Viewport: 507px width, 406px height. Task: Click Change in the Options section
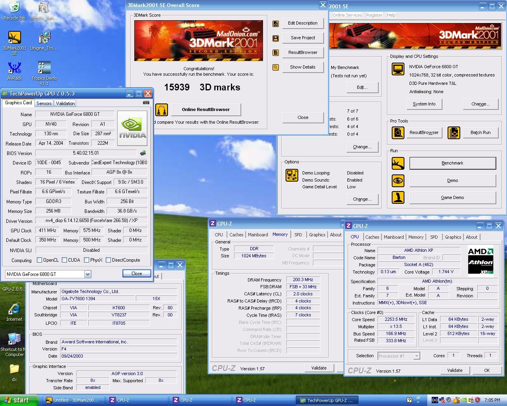point(362,199)
